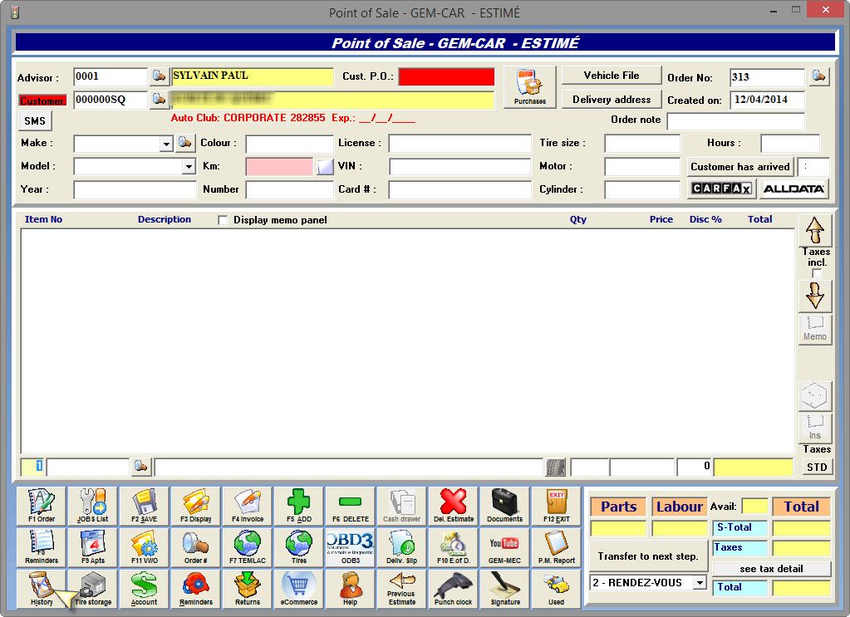Click Transfer to next step button
The image size is (850, 617).
648,556
